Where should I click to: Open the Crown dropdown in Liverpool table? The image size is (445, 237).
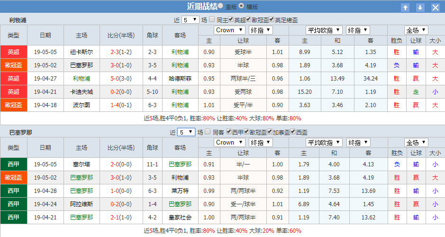click(x=229, y=30)
